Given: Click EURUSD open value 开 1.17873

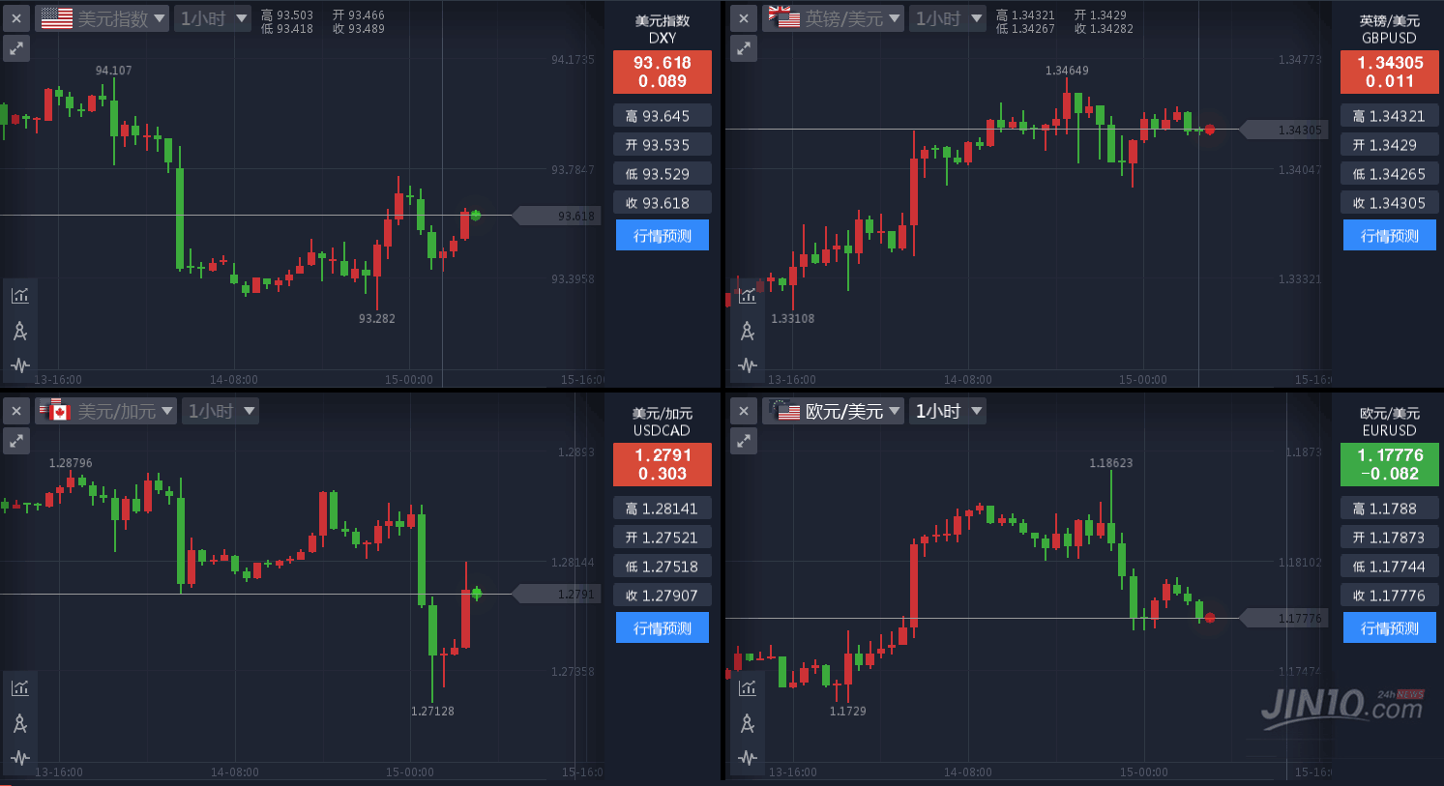Looking at the screenshot, I should coord(1390,538).
